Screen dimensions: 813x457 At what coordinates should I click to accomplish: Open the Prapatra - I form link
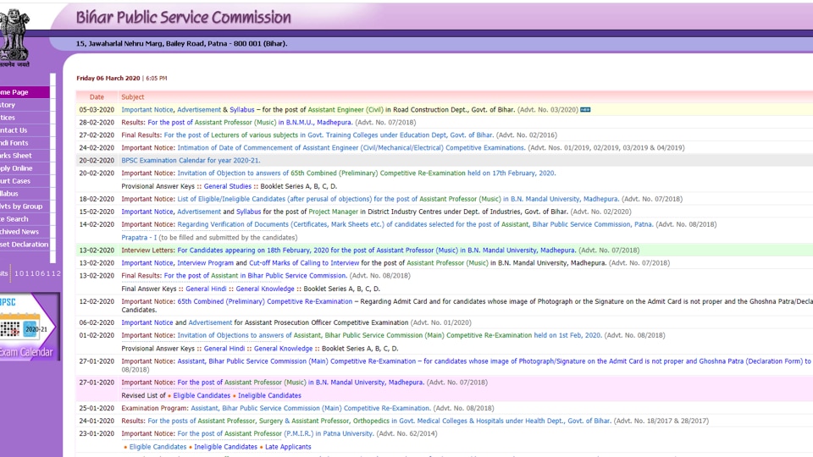(x=139, y=237)
